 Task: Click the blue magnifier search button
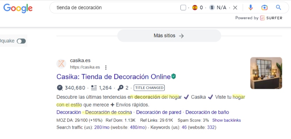(278, 8)
